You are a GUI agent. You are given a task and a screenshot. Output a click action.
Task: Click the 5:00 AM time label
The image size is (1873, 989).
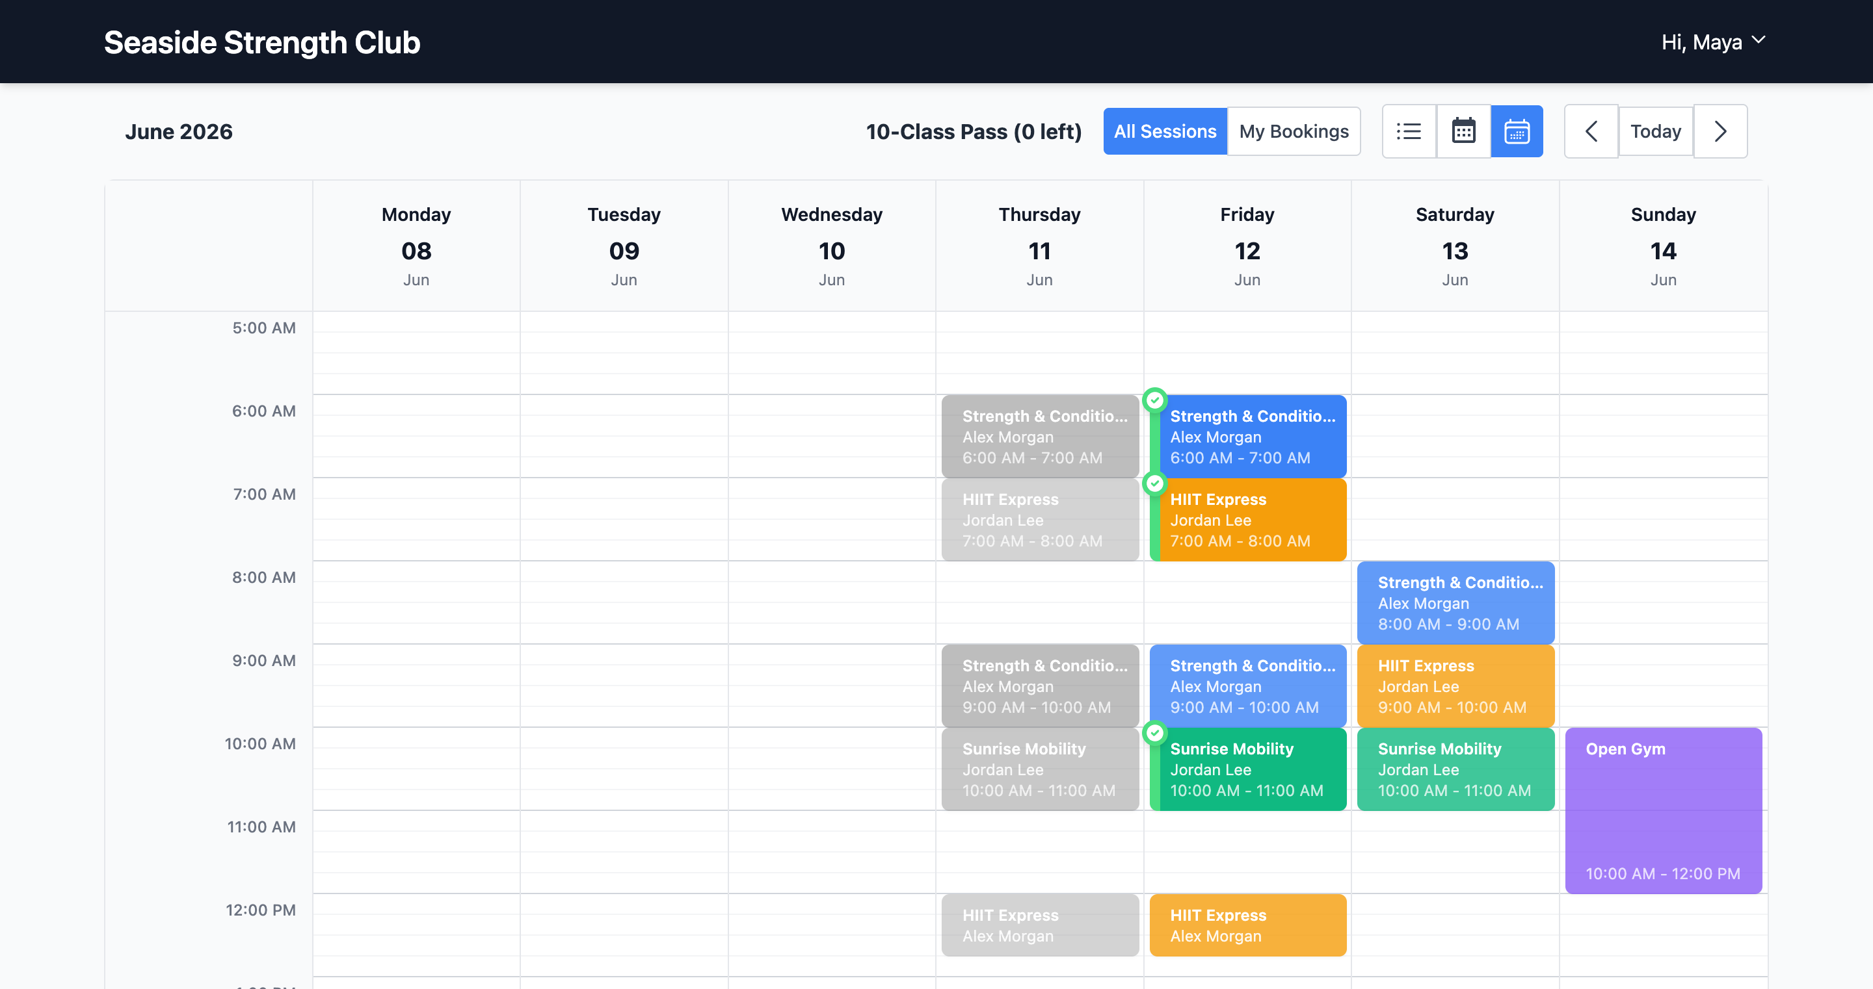tap(264, 328)
